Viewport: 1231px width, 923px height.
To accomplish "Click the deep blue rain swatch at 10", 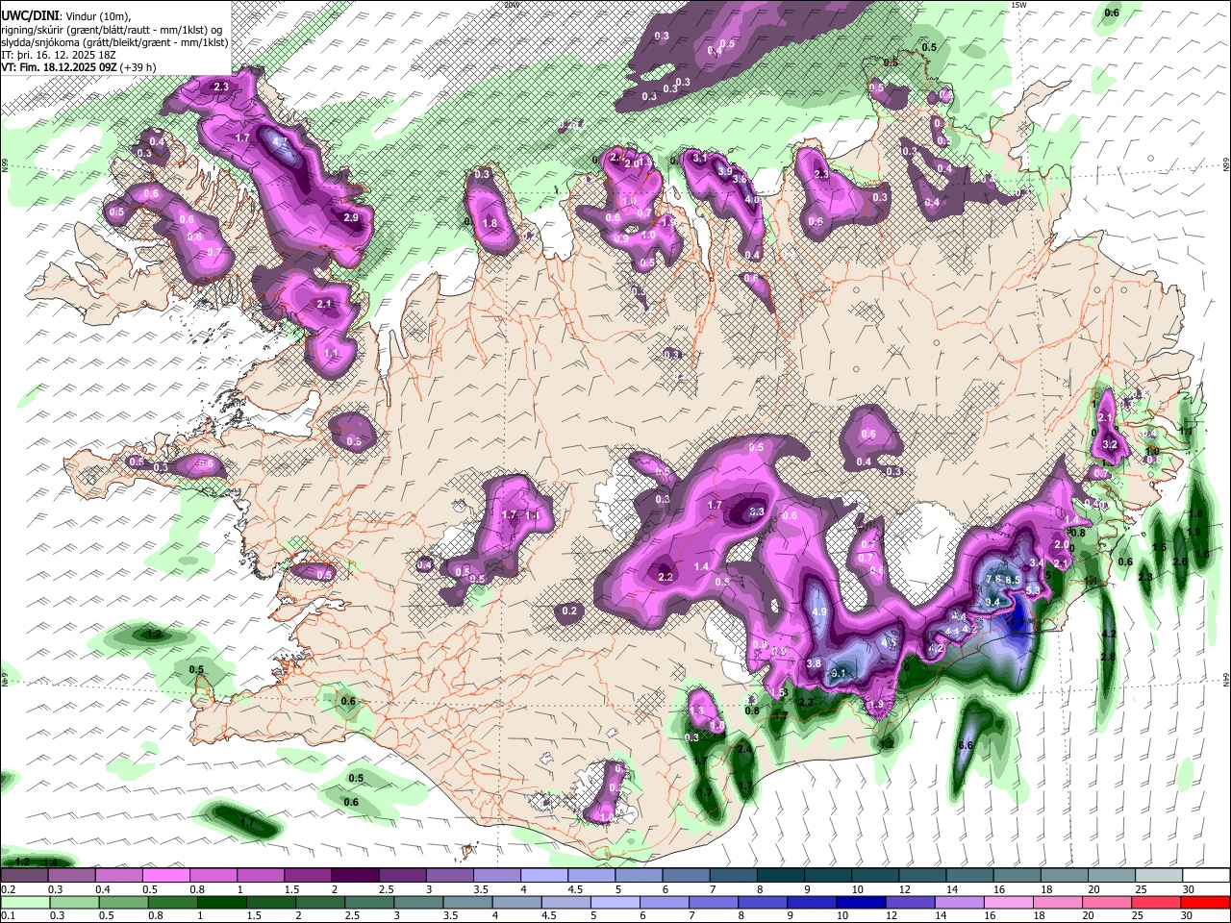I will (859, 903).
